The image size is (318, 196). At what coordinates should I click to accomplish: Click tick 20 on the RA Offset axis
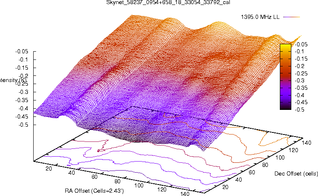(x=49, y=169)
